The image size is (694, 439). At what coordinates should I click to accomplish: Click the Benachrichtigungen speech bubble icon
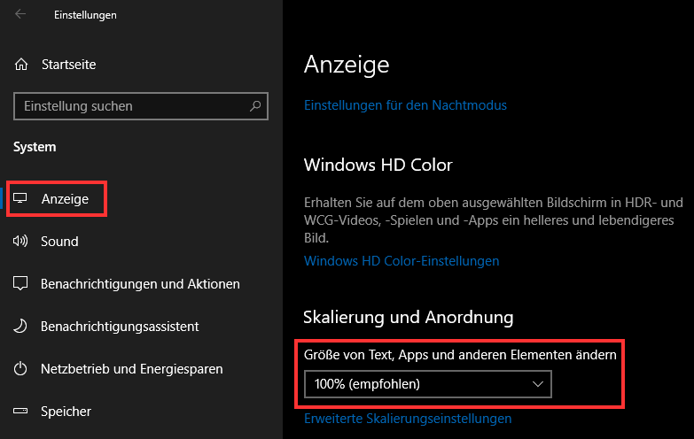(x=20, y=283)
